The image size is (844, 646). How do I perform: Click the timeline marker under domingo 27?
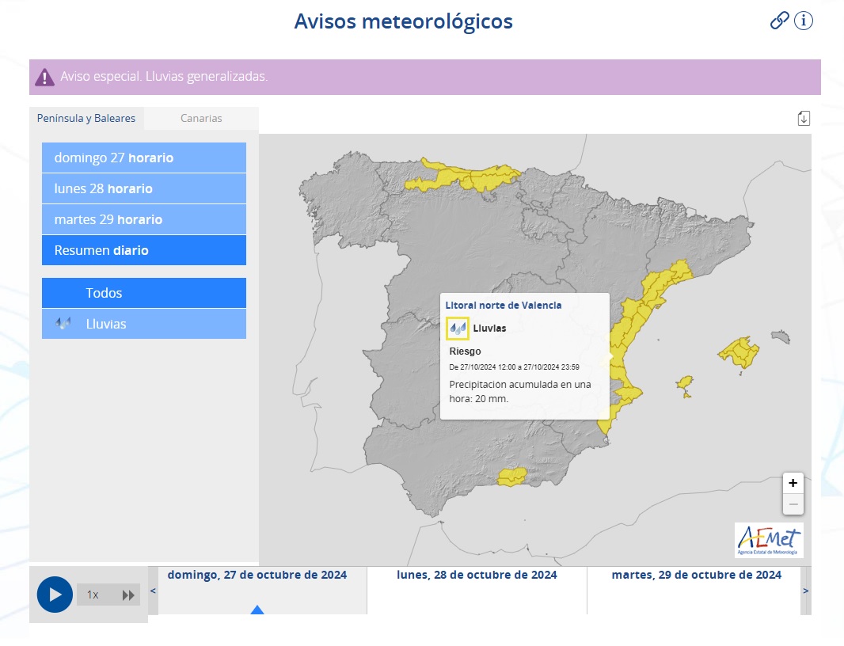coord(257,610)
